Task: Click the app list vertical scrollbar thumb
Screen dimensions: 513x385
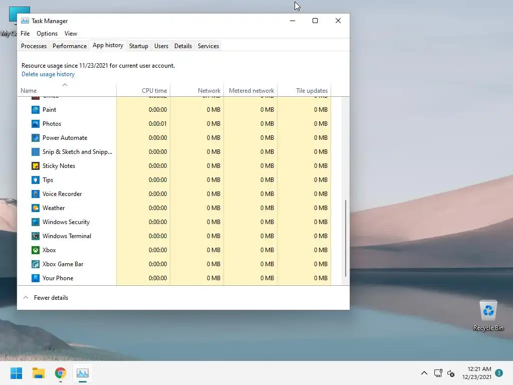Action: (x=346, y=238)
